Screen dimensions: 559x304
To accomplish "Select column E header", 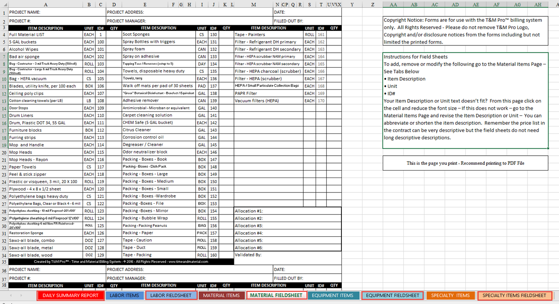I will point(144,4).
